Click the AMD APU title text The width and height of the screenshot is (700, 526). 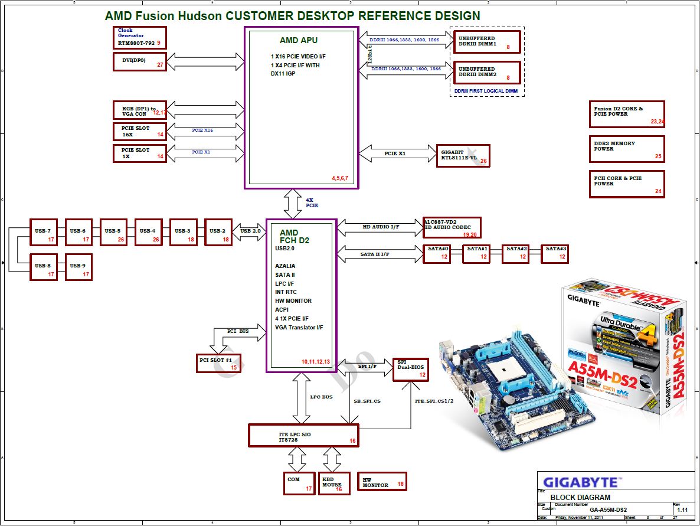point(299,40)
